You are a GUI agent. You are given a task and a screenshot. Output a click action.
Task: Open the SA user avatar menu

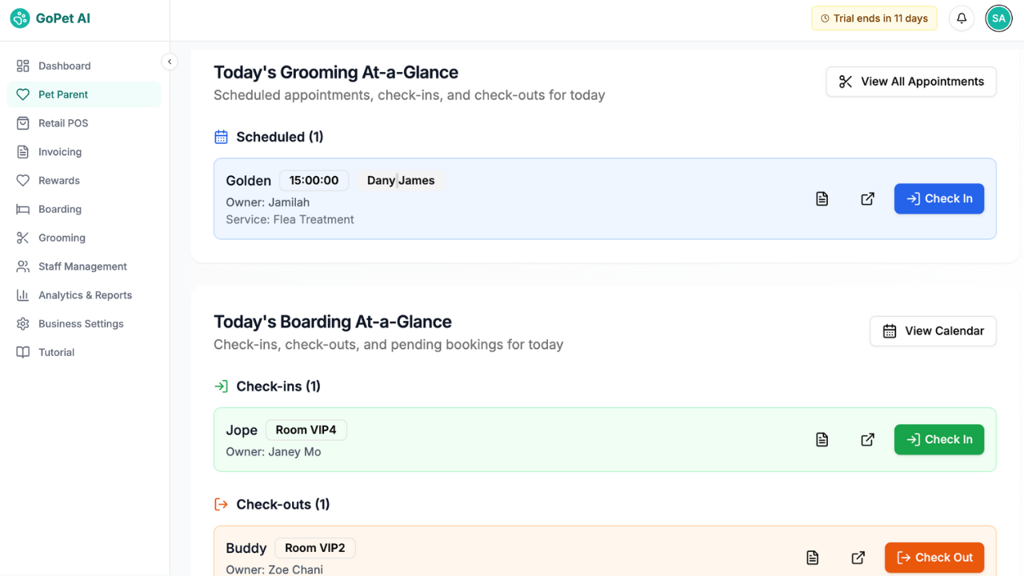tap(998, 18)
